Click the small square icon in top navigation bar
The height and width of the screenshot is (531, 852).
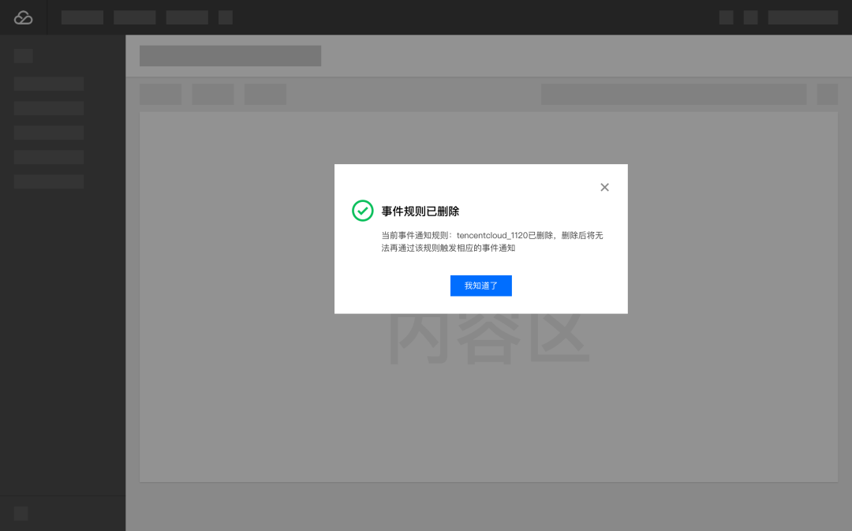226,17
